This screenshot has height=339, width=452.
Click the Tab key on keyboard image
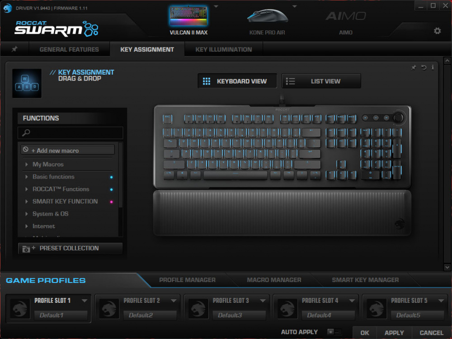(170, 143)
